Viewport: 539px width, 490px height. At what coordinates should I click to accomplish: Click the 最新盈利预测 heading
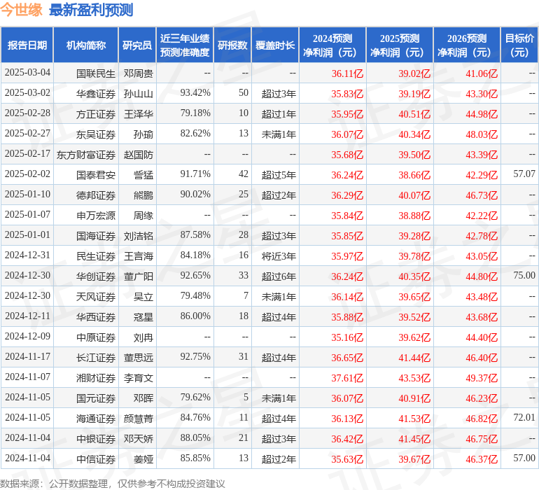pos(91,10)
